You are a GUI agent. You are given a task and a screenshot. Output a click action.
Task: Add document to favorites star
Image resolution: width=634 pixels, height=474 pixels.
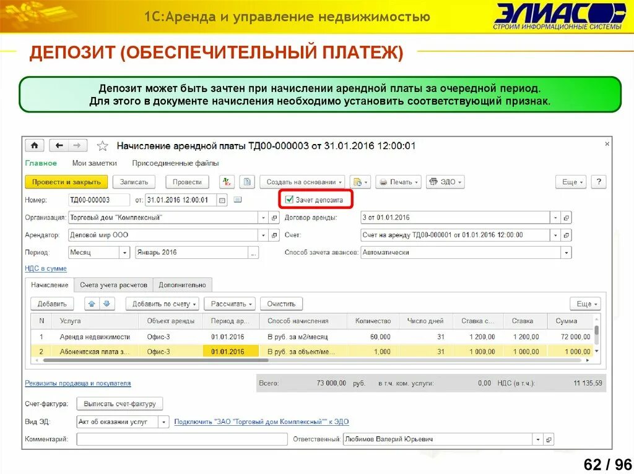tap(103, 146)
